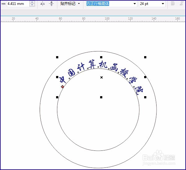Viewport: 186px width, 170px height.
Task: Toggle Italic formatting button
Action: [x=181, y=3]
